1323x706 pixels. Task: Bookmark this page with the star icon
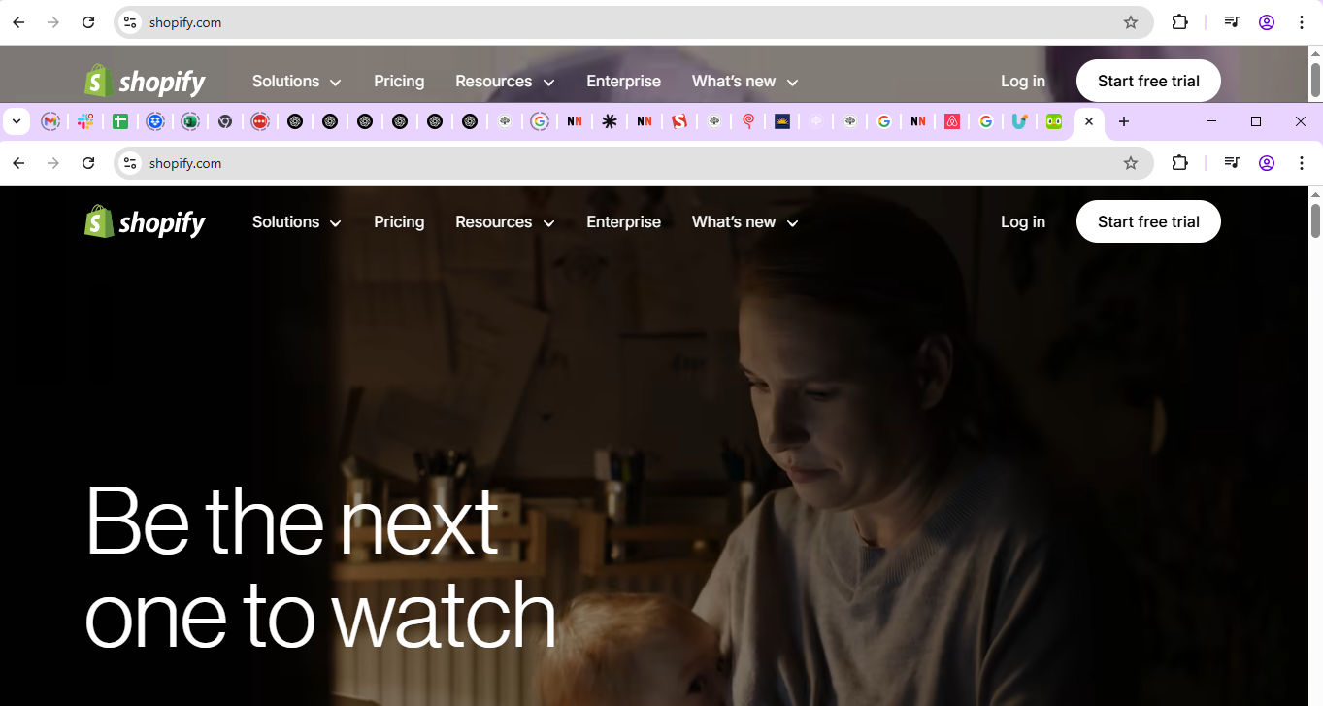(x=1131, y=163)
